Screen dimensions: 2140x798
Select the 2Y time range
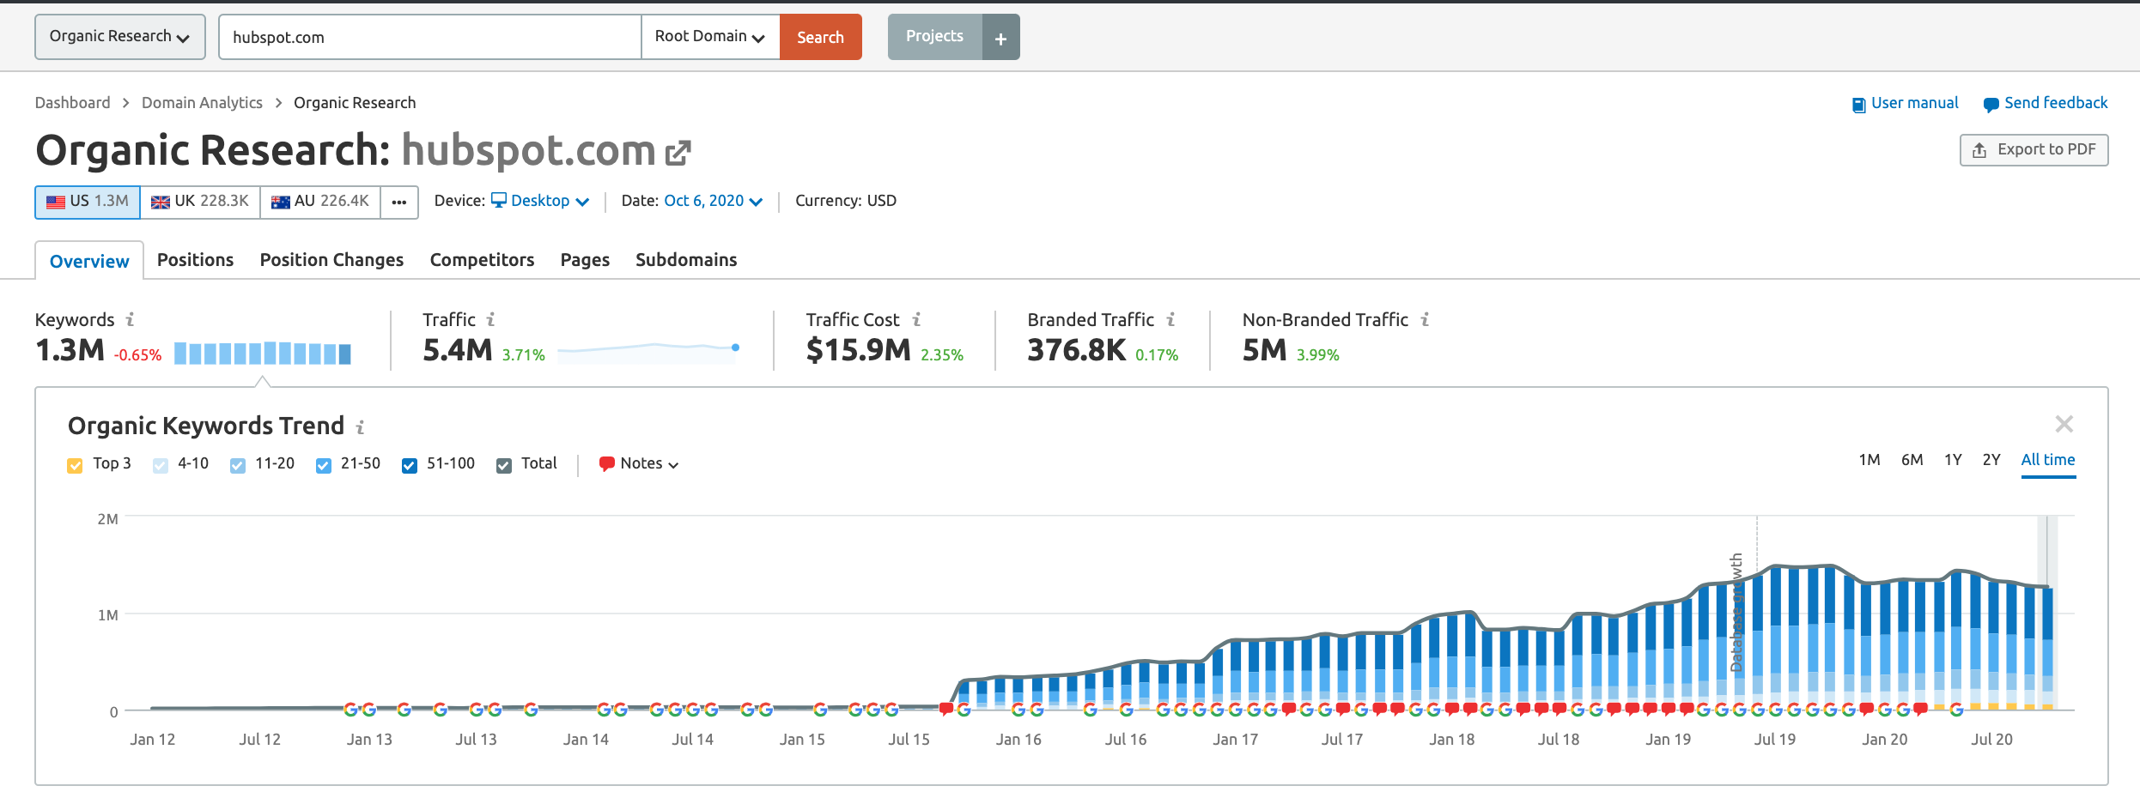point(1991,460)
